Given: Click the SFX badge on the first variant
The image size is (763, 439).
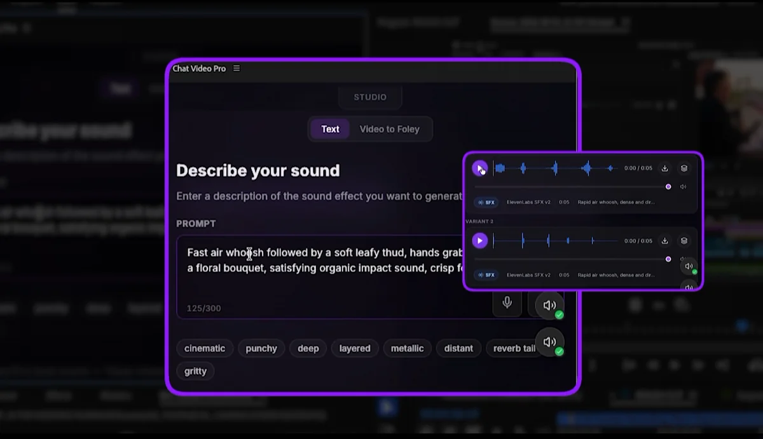Looking at the screenshot, I should pyautogui.click(x=486, y=203).
